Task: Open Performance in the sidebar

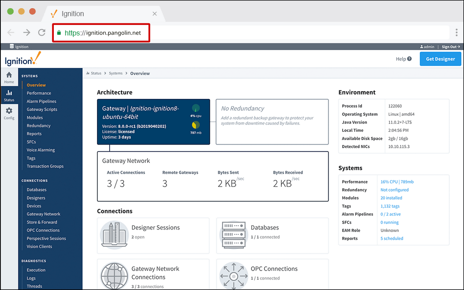Action: click(39, 93)
